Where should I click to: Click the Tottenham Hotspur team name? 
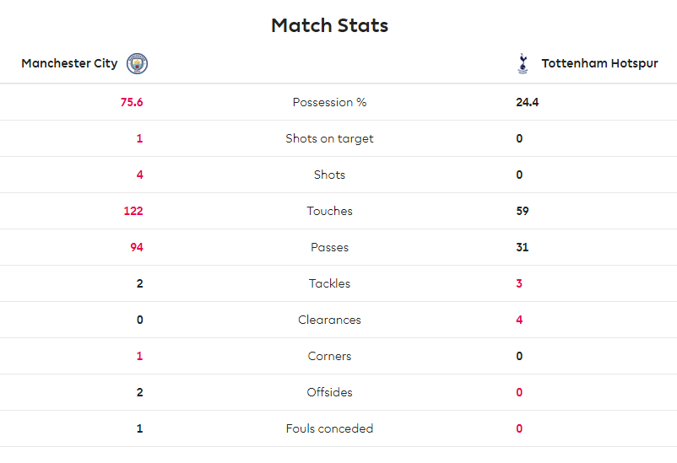tap(599, 63)
